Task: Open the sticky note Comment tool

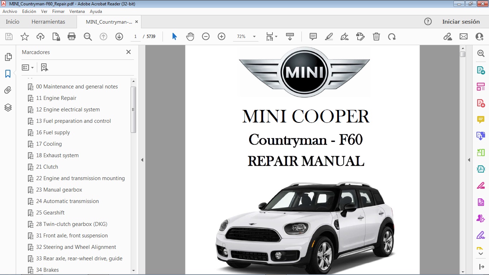Action: click(313, 36)
